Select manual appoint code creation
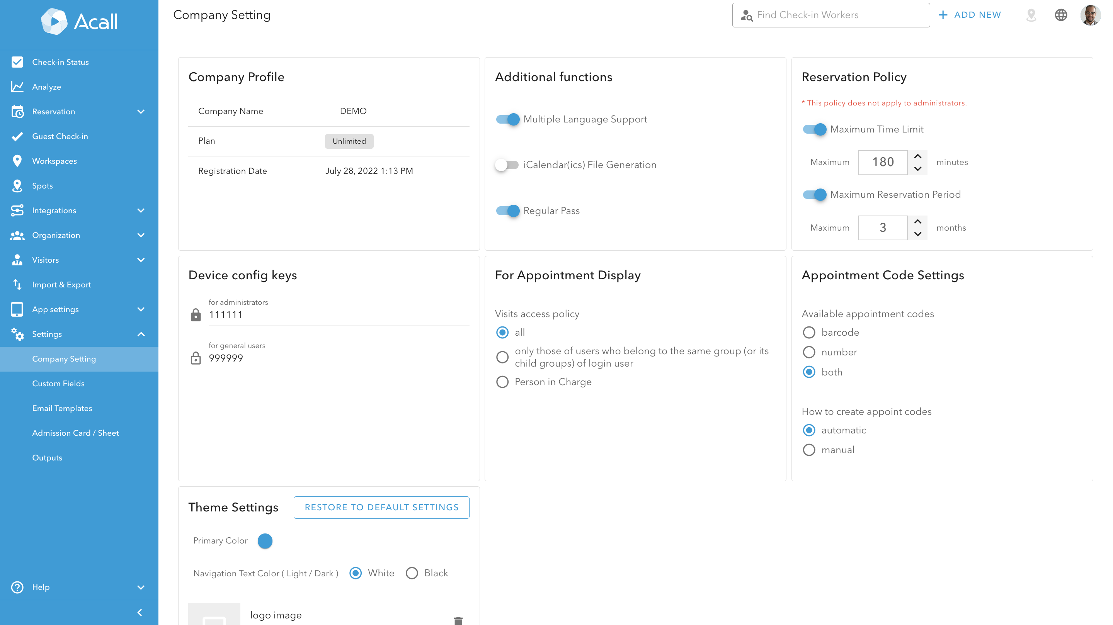The height and width of the screenshot is (625, 1113). [x=809, y=450]
